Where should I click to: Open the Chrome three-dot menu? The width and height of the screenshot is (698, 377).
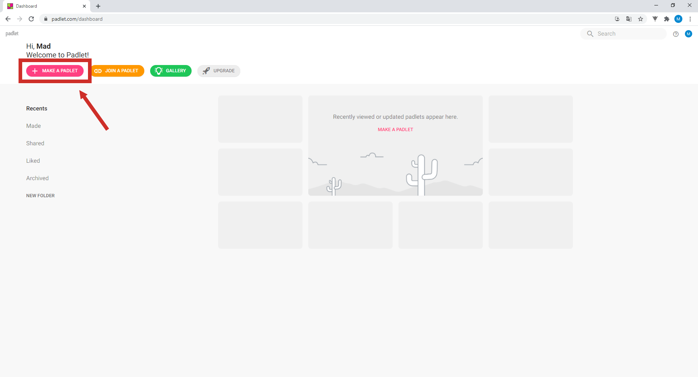click(x=690, y=19)
